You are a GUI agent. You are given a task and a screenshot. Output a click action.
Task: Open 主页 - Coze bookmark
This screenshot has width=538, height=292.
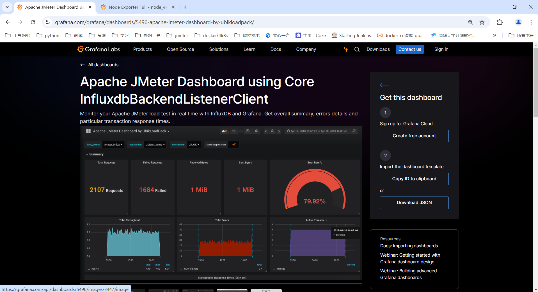point(311,35)
